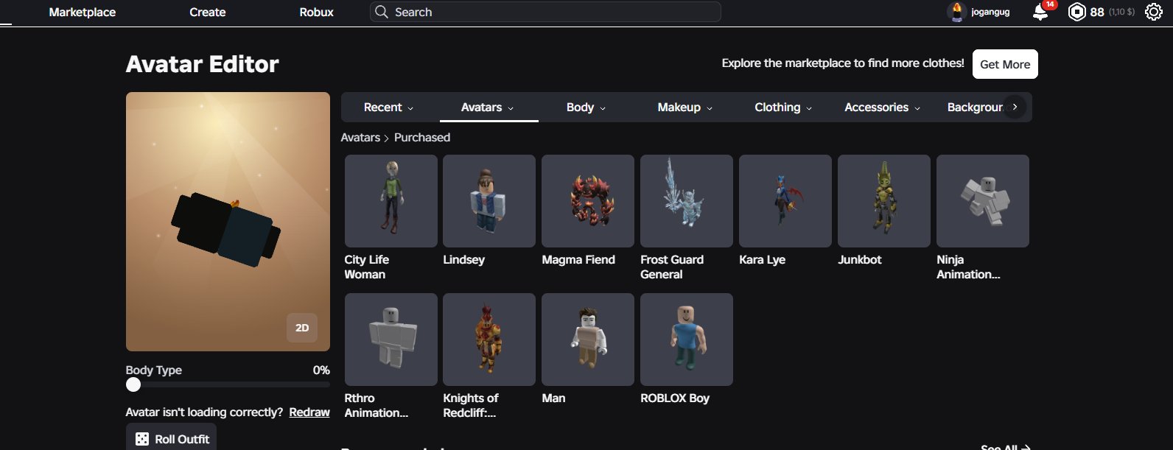The image size is (1173, 450).
Task: Click the Body Type slider handle
Action: pyautogui.click(x=133, y=384)
